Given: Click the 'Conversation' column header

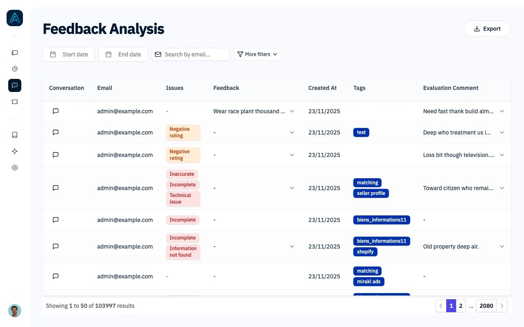Looking at the screenshot, I should point(67,88).
